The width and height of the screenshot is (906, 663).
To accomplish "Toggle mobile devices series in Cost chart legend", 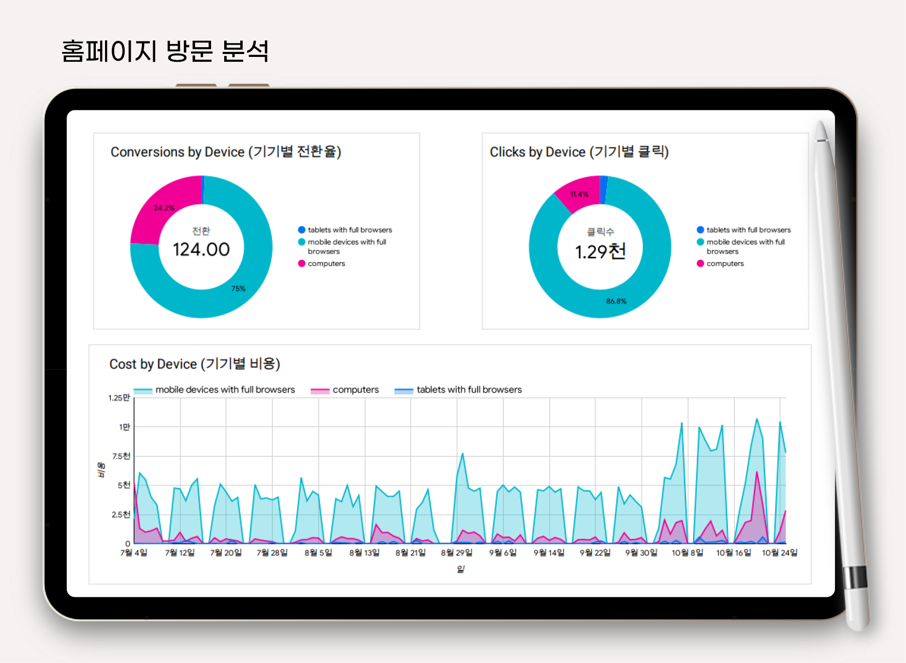I will pyautogui.click(x=214, y=390).
